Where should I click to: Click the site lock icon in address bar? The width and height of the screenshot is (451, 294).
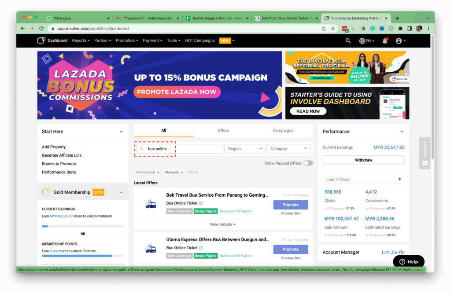tap(53, 29)
